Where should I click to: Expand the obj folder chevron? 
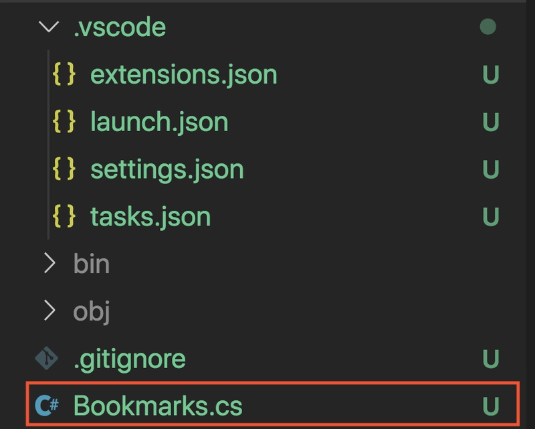49,311
